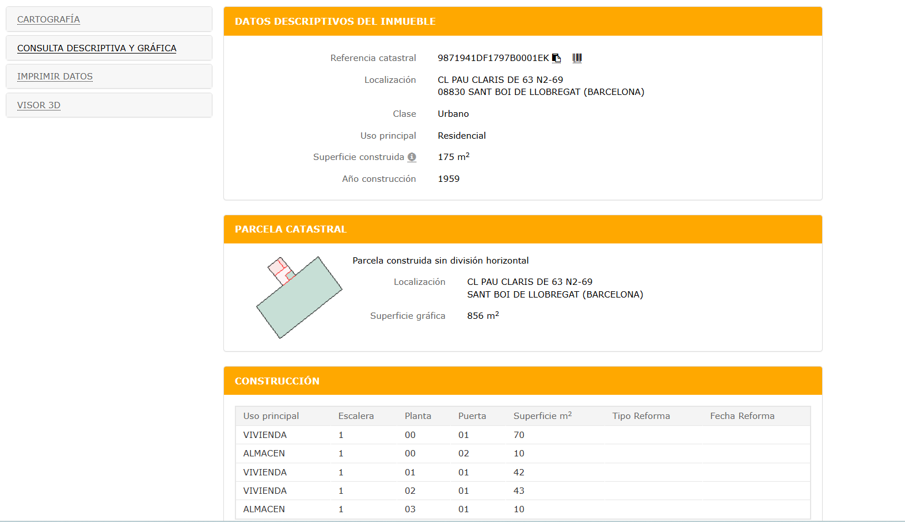Click the 856 m² Superficie gráfica value
905x522 pixels.
(x=482, y=316)
